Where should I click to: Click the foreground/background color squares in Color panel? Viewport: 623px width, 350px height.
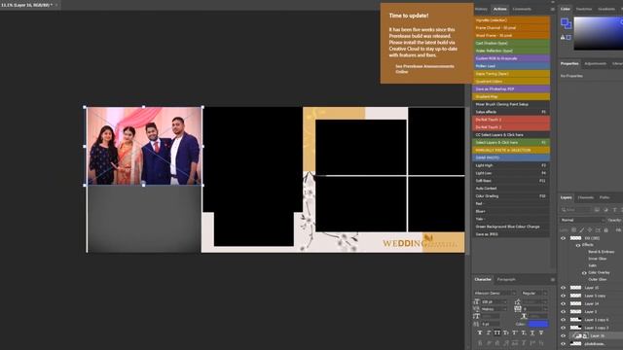point(567,23)
